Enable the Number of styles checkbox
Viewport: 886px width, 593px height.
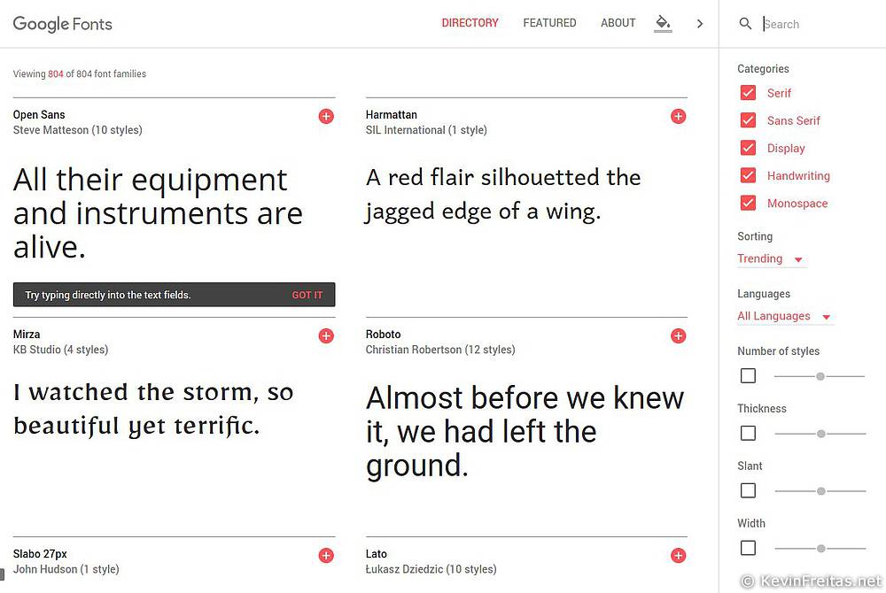pyautogui.click(x=748, y=376)
